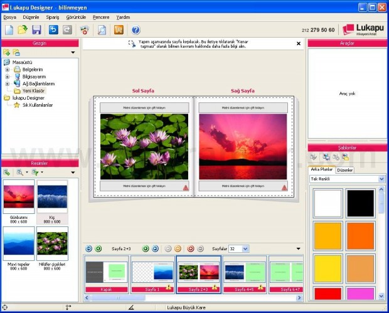Click the gray Redo toolbar icon
The width and height of the screenshot is (389, 313).
coord(67,29)
